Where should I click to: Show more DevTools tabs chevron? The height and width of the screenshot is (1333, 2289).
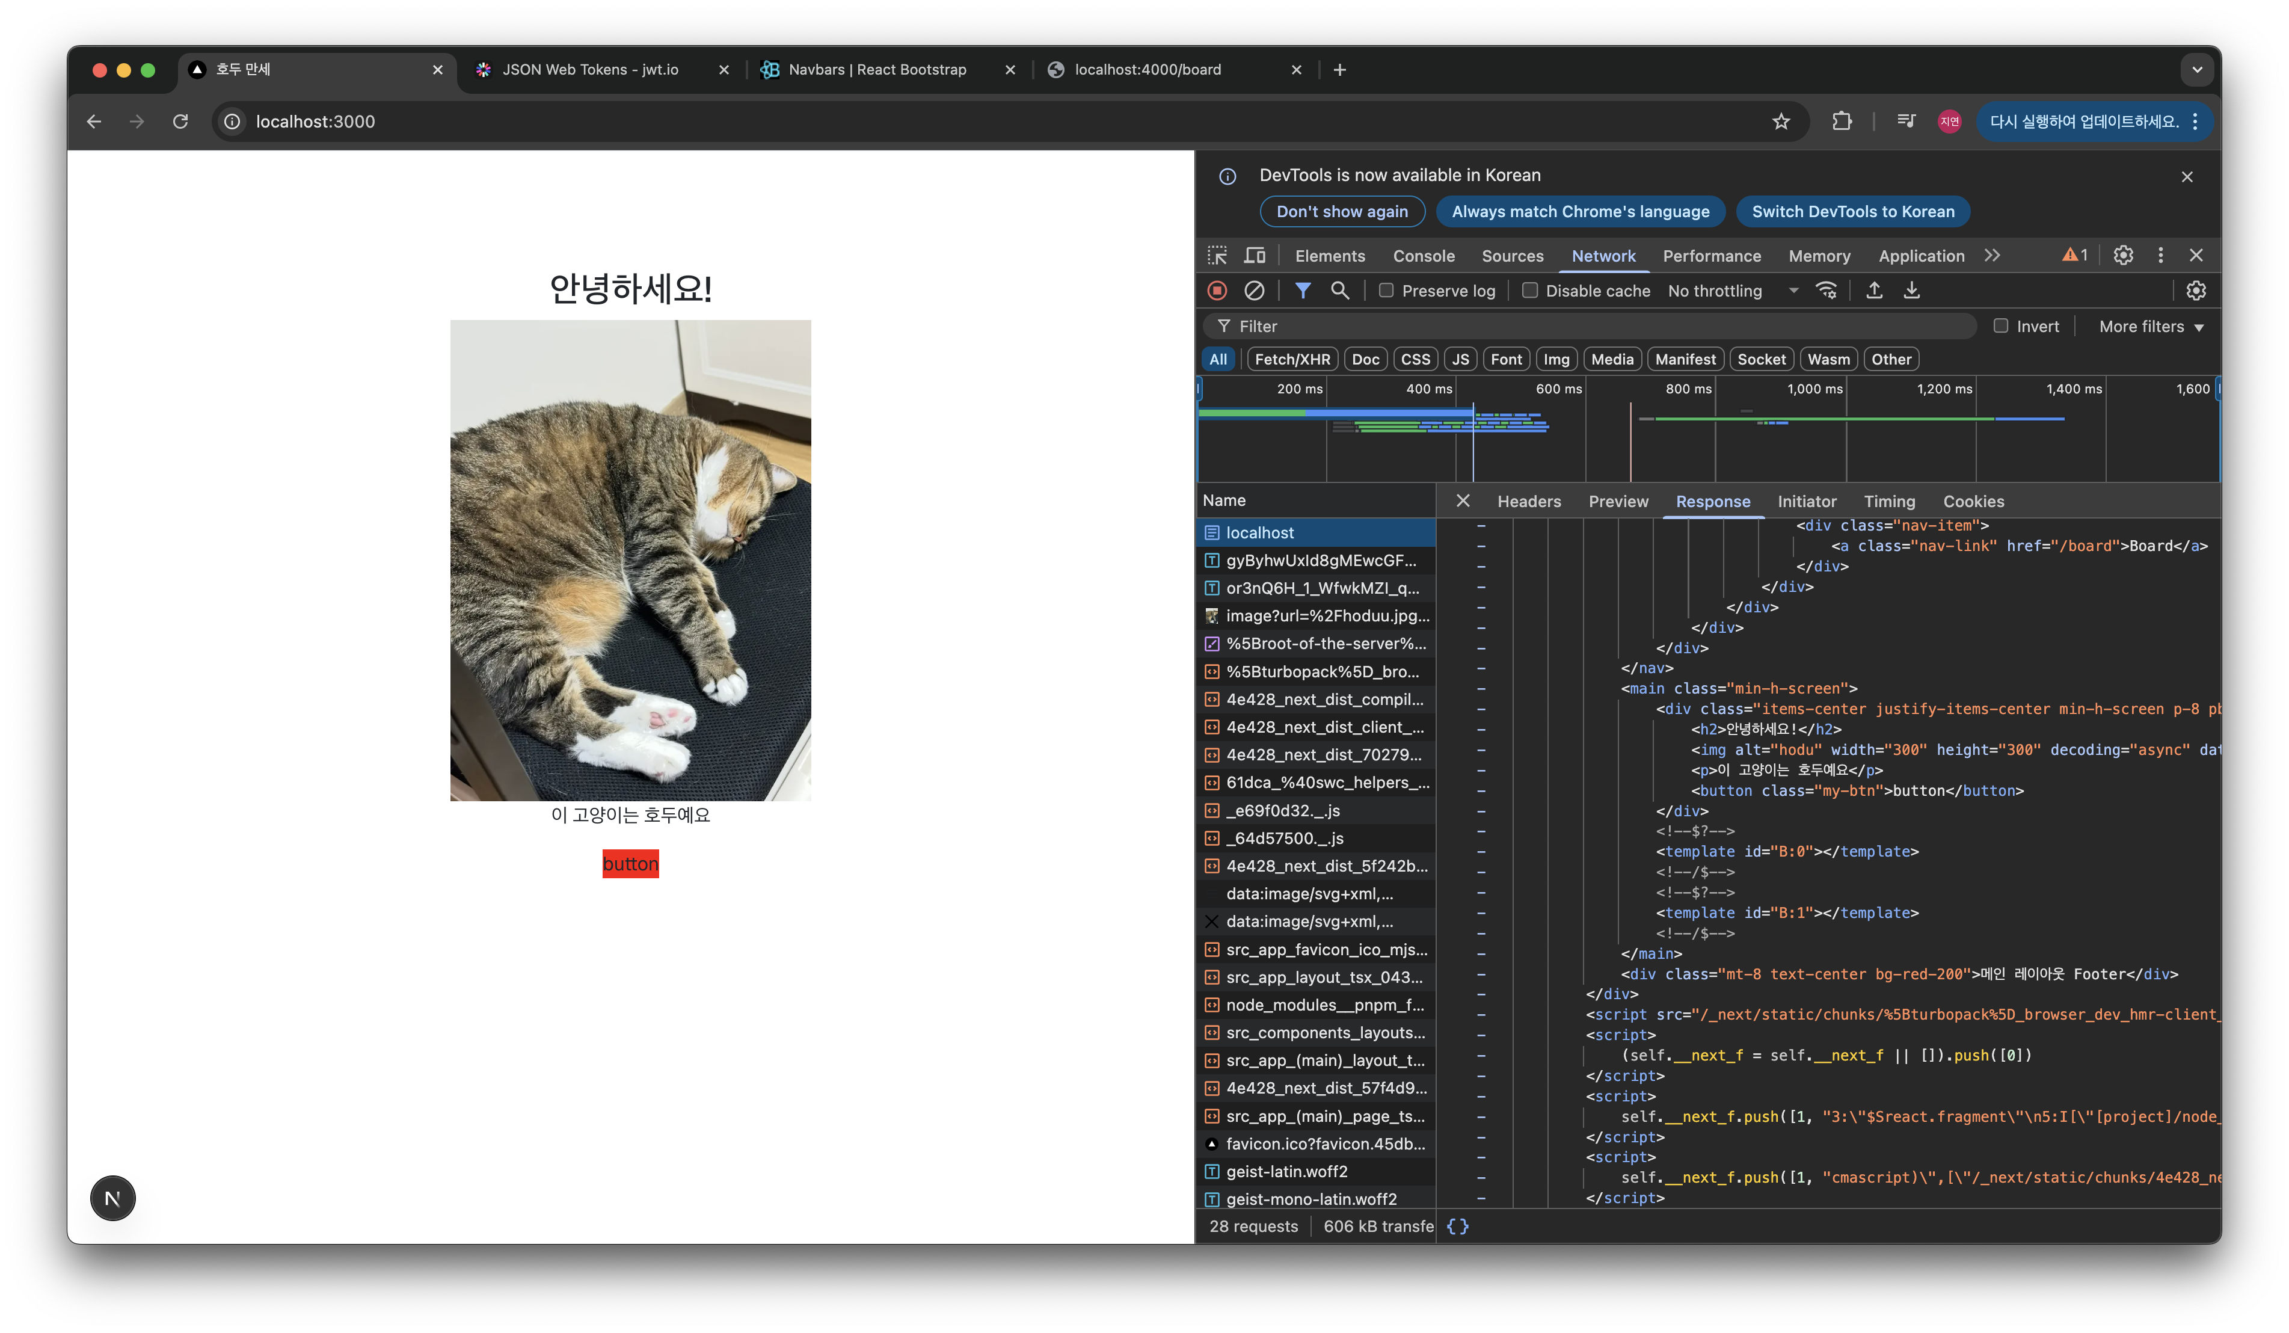pos(1992,255)
